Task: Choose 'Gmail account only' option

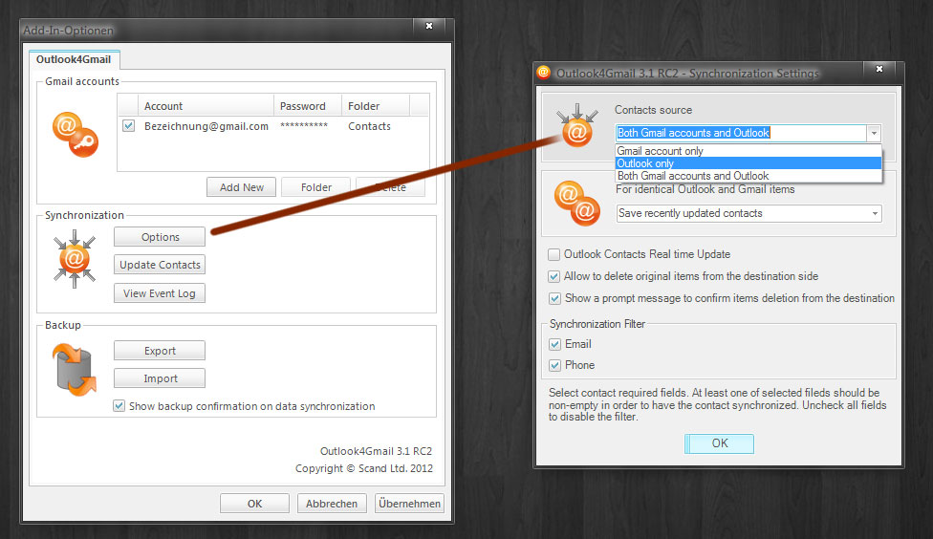Action: coord(748,151)
